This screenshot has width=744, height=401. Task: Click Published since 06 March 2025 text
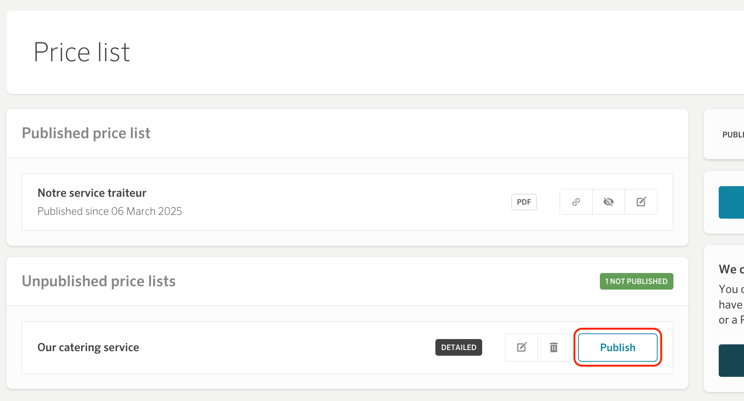[109, 211]
